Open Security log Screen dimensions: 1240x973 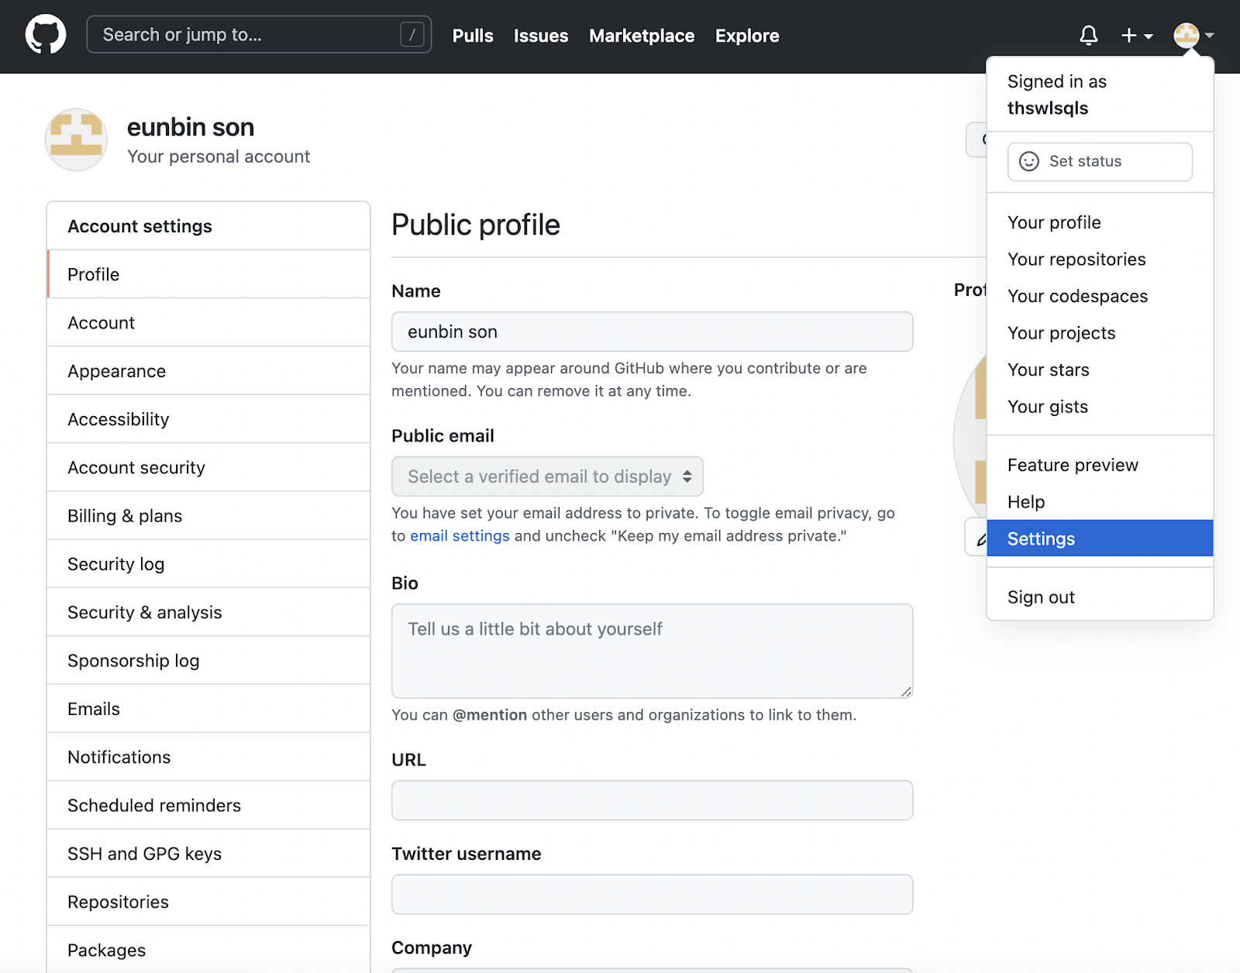coord(208,564)
